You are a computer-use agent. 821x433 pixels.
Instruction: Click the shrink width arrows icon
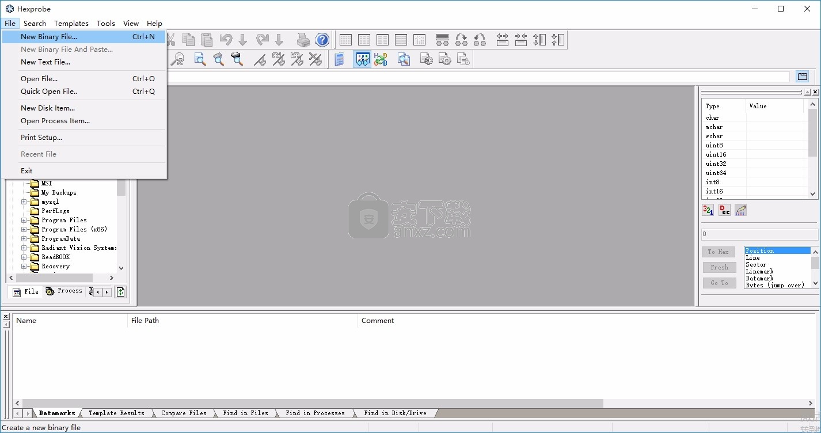point(521,39)
